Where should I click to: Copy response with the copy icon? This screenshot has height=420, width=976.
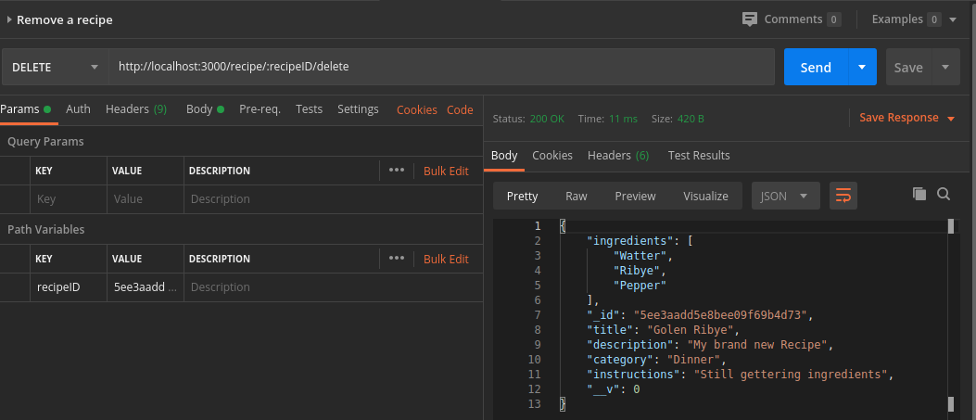point(919,194)
